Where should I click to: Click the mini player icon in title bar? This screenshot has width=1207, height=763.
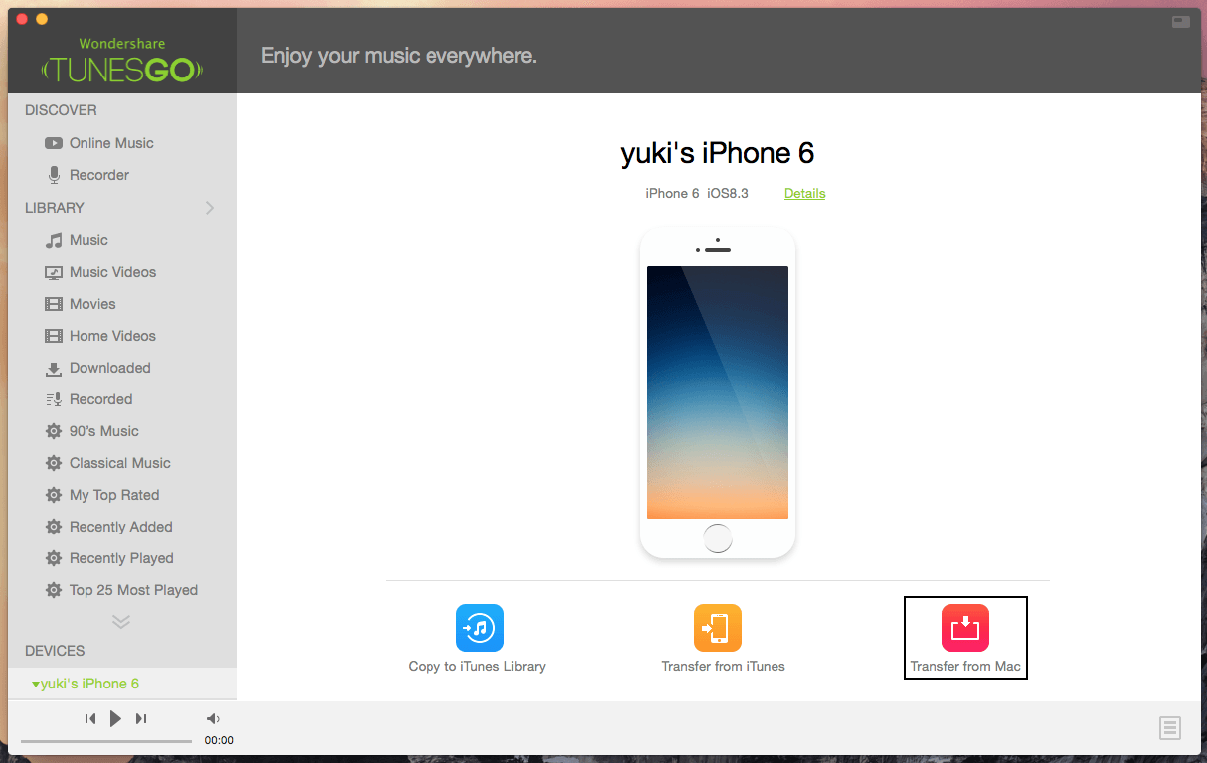coord(1180,21)
